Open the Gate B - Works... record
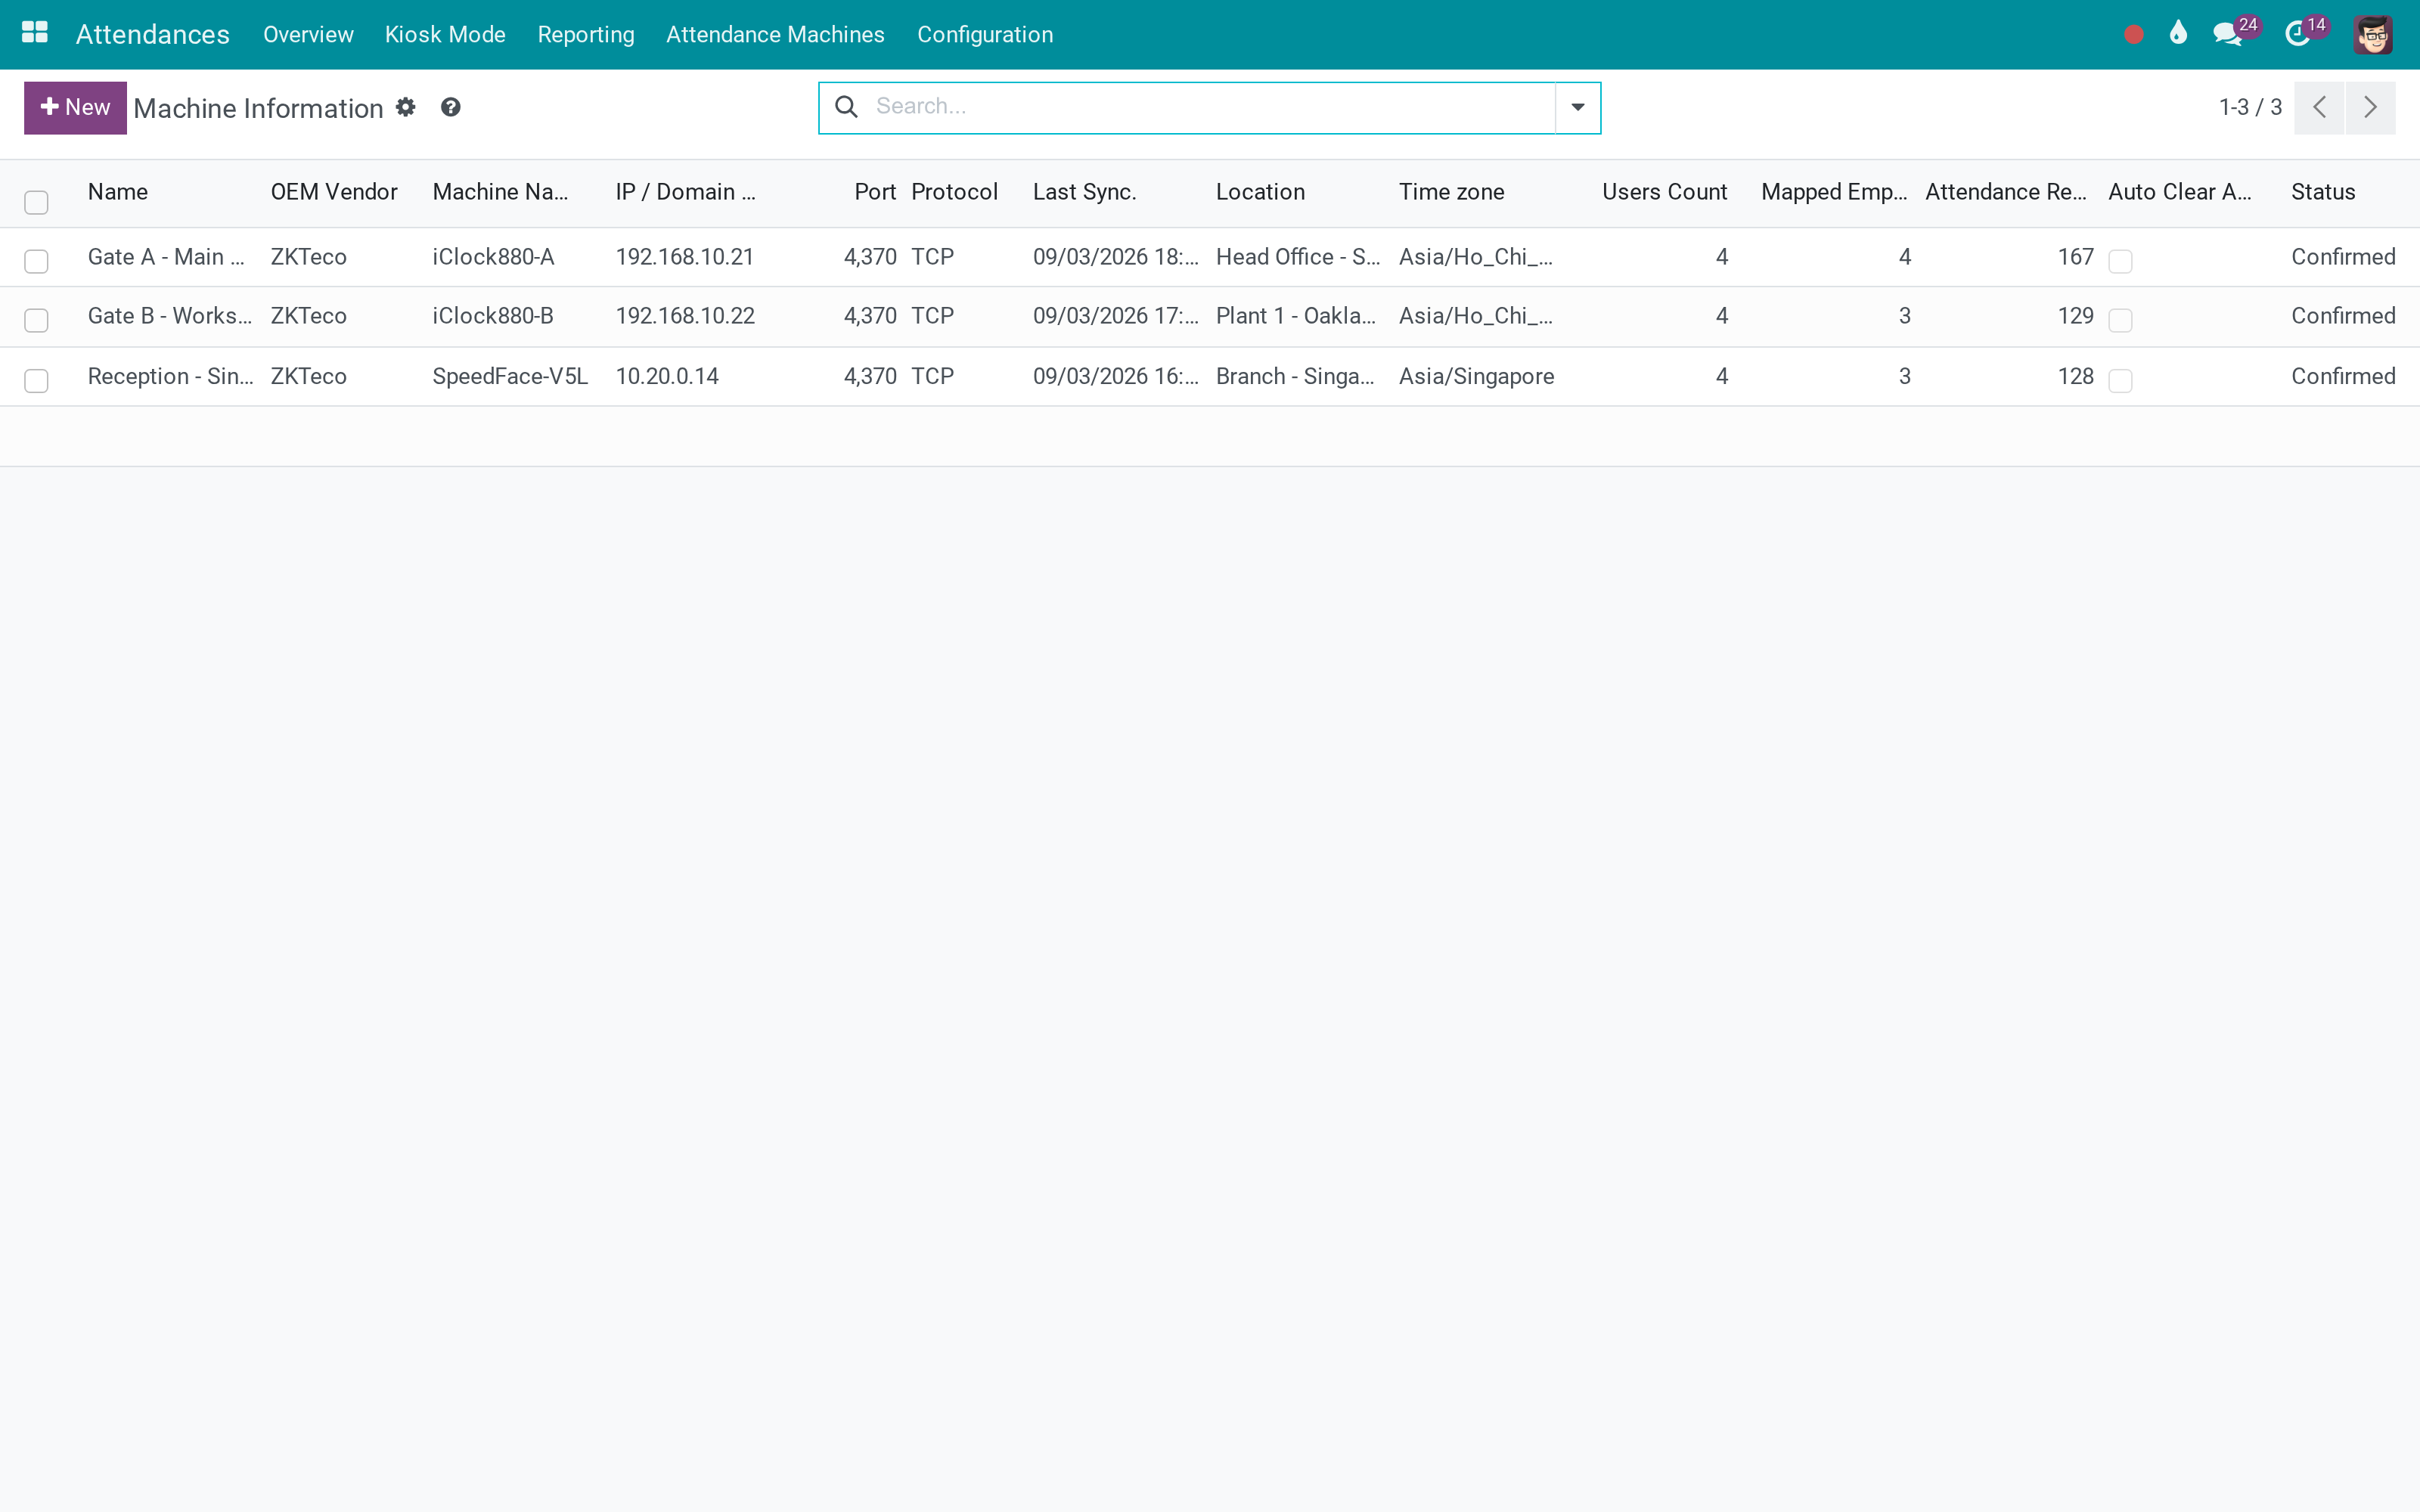 [x=170, y=316]
